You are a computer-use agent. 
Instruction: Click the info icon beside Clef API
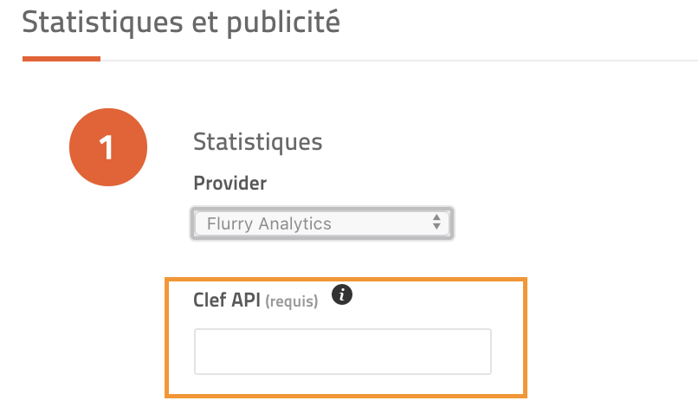pos(342,294)
